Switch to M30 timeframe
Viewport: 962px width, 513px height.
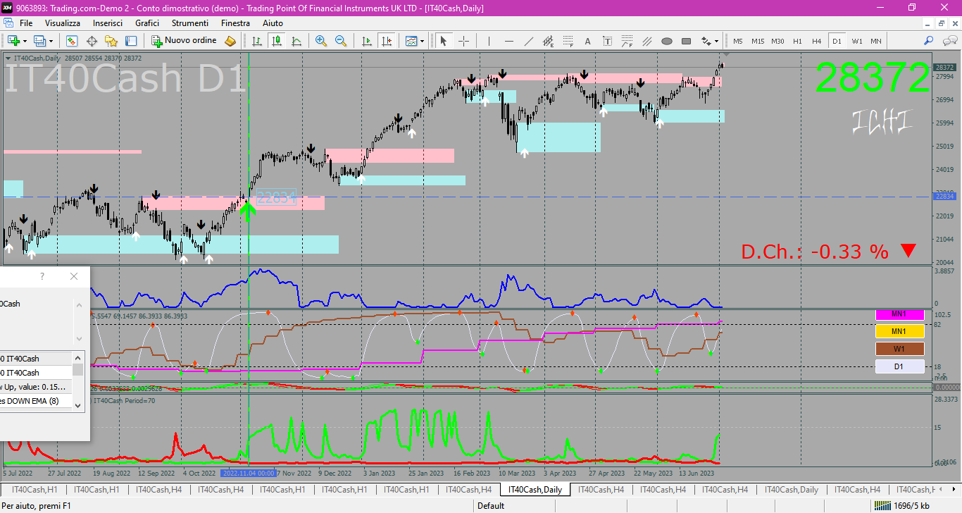click(x=777, y=41)
